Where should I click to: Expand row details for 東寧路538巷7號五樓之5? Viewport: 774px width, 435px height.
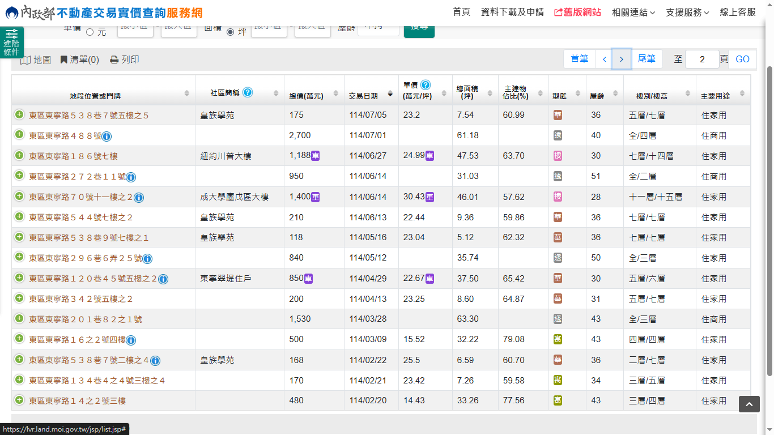[x=19, y=115]
